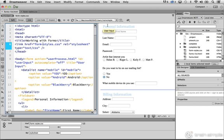Viewport: 224px width, 140px height.
Task: Open the Compact workspace dropdown
Action: (201, 7)
